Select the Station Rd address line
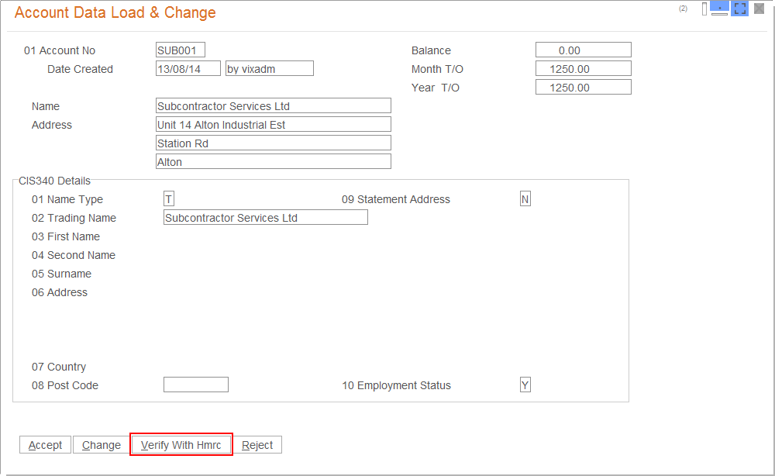 pyautogui.click(x=273, y=143)
